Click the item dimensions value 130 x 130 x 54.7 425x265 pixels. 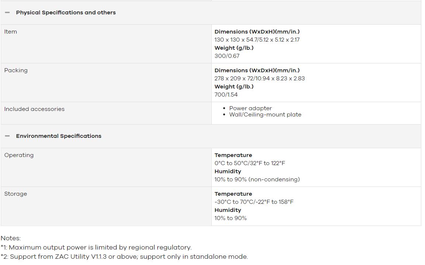point(257,40)
